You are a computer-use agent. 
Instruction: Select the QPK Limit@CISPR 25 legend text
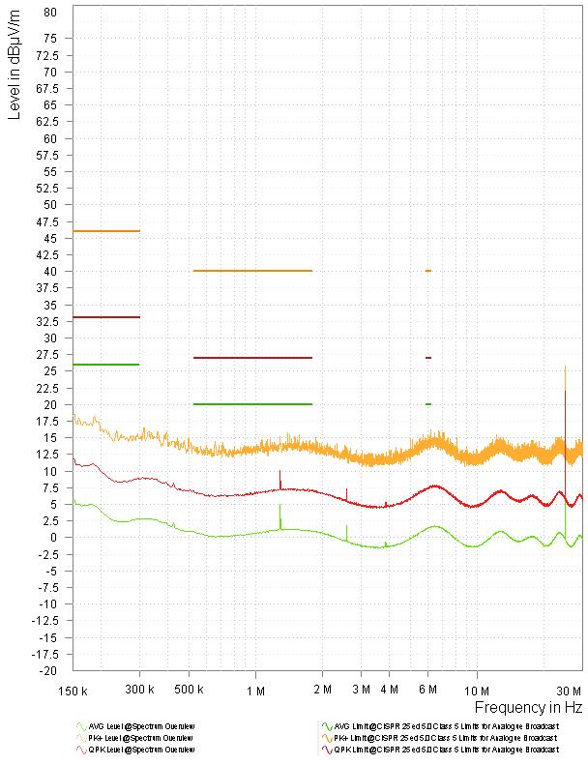(x=445, y=750)
